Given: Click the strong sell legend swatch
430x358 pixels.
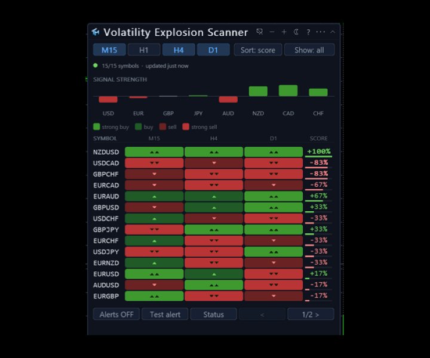Looking at the screenshot, I should (186, 126).
